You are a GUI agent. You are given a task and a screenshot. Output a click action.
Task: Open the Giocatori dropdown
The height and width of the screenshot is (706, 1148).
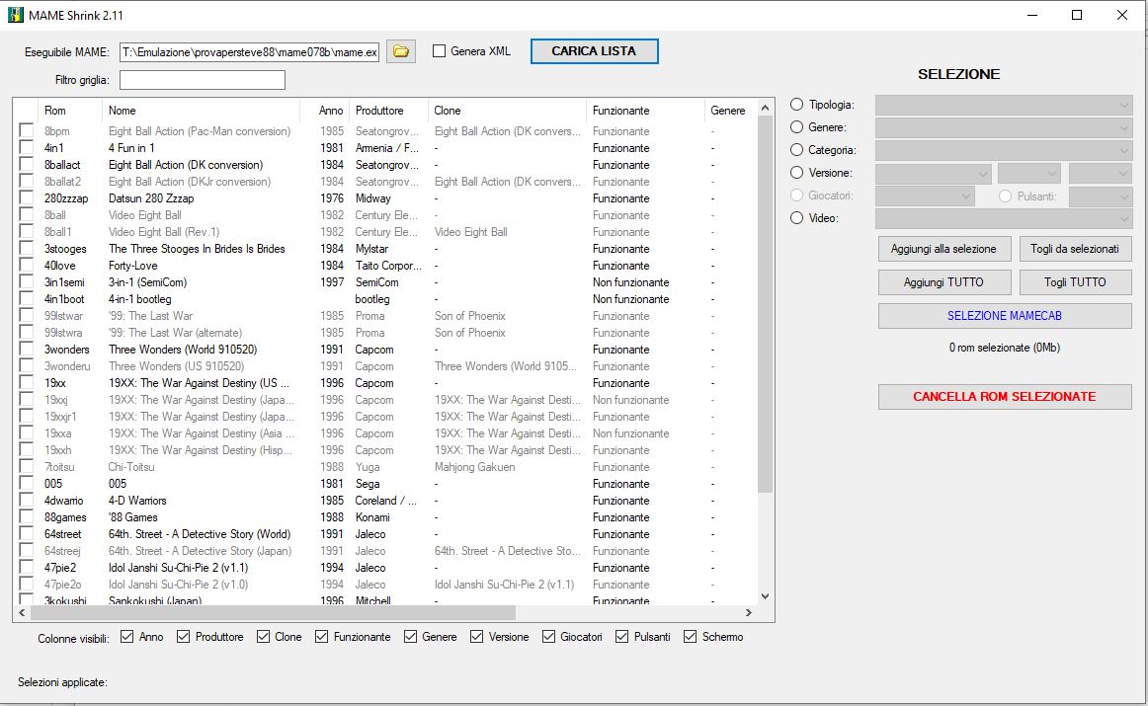pyautogui.click(x=925, y=196)
